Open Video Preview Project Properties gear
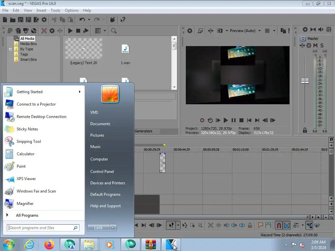The width and height of the screenshot is (335, 251). 189,31
